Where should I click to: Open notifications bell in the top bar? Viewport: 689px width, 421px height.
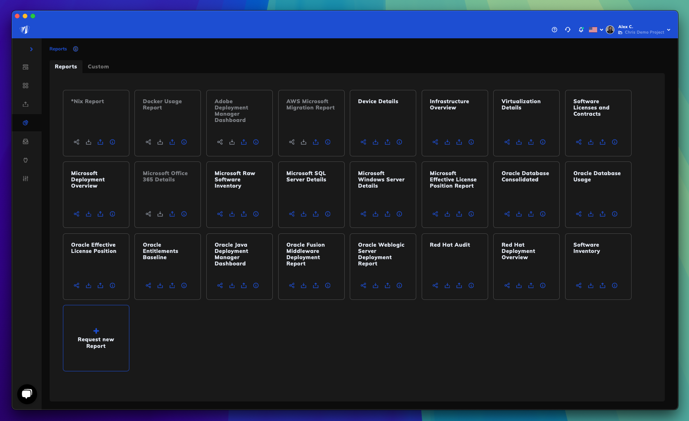tap(581, 29)
